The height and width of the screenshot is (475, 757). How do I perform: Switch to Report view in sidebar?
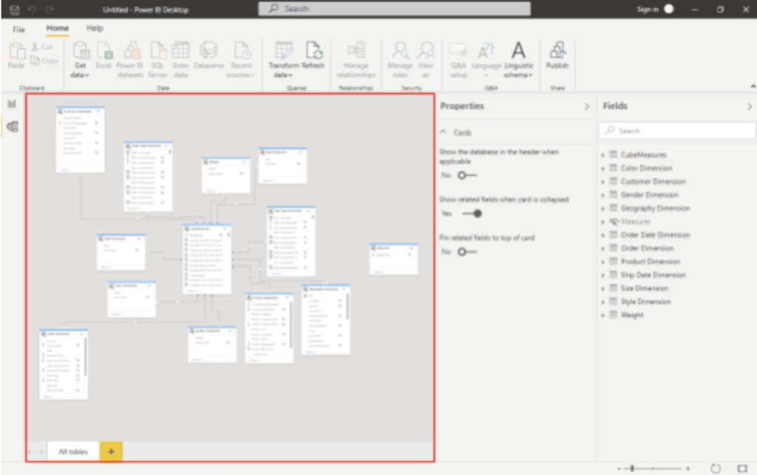click(x=12, y=103)
